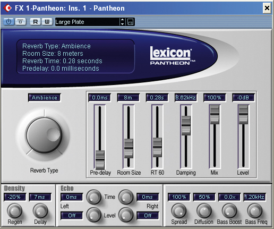Viewport: 274px width, 229px height.
Task: Click the Echo Left 0ms time value
Action: point(72,197)
